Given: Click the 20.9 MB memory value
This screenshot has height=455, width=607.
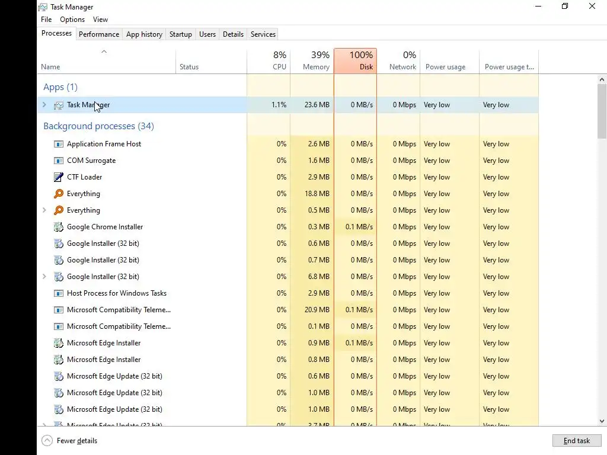Looking at the screenshot, I should tap(317, 310).
